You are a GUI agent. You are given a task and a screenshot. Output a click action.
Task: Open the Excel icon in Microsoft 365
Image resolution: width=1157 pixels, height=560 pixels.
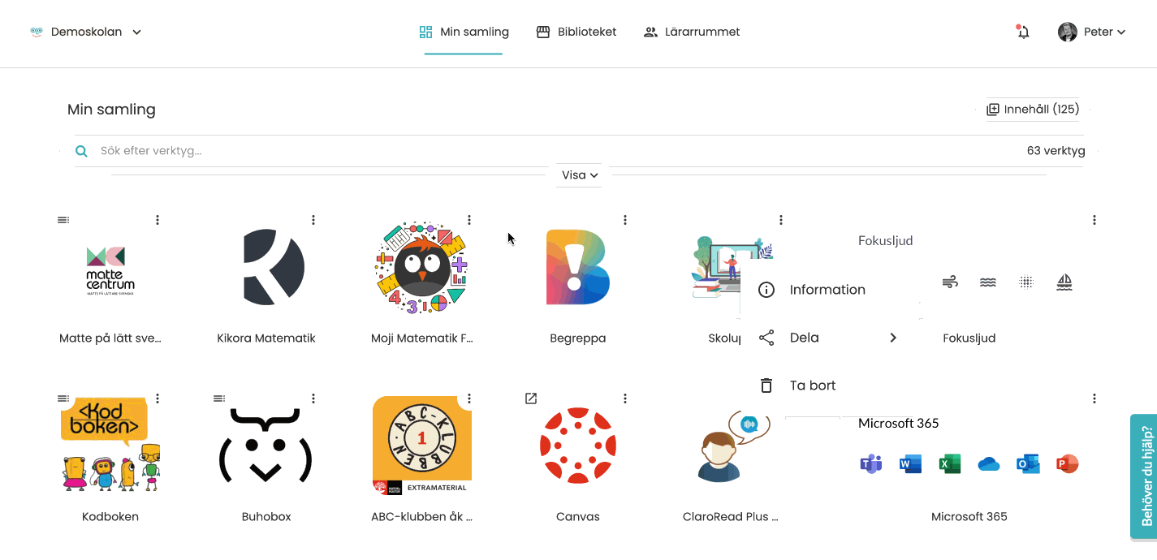click(949, 464)
